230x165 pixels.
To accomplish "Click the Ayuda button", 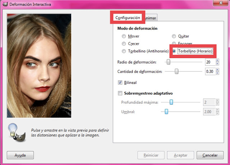I will click(x=20, y=155).
